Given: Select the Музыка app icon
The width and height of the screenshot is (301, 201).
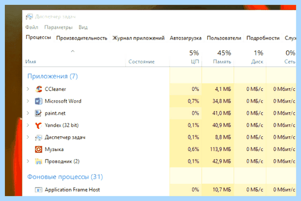Looking at the screenshot, I should coord(39,149).
